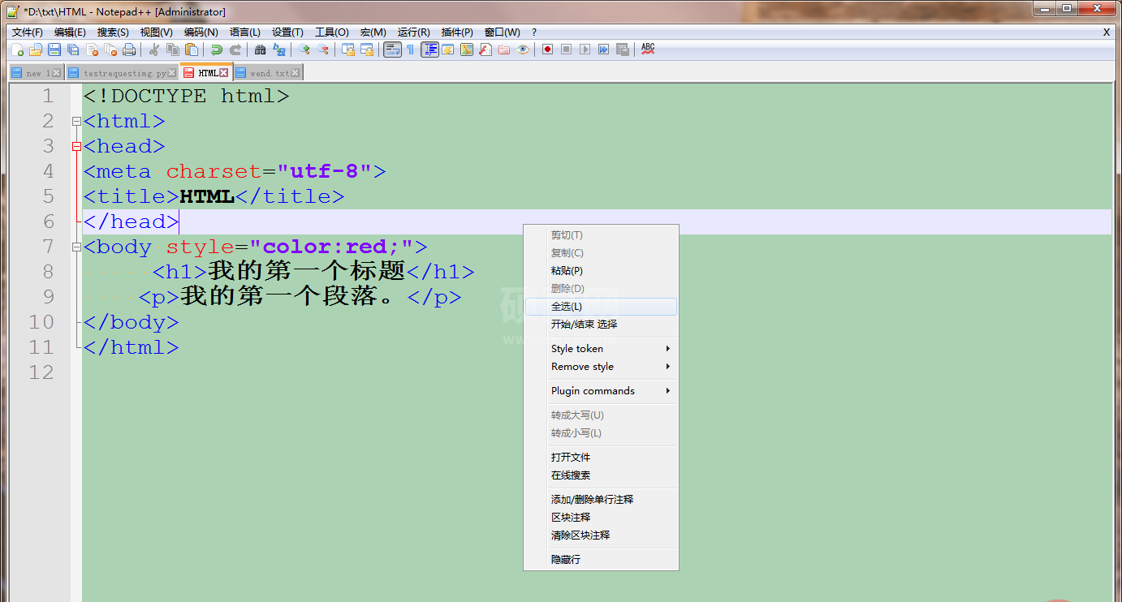Screen dimensions: 1122x602
Task: Choose 隐藏行 in context menu
Action: coord(601,560)
